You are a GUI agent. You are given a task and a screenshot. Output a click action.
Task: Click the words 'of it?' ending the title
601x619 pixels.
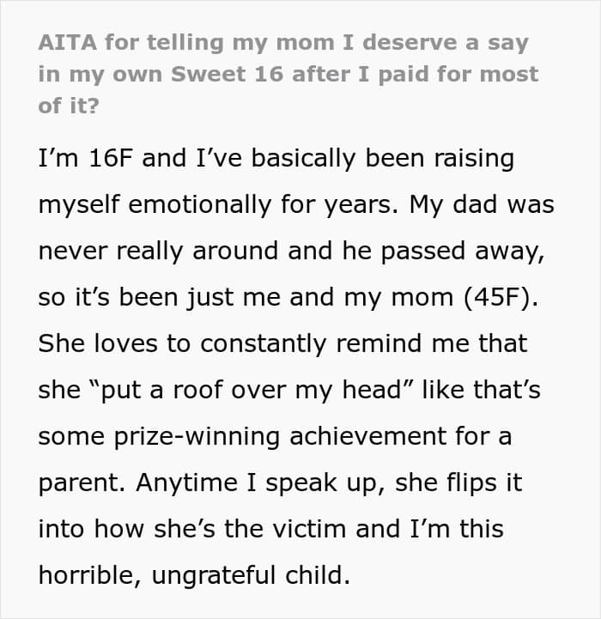click(x=69, y=106)
